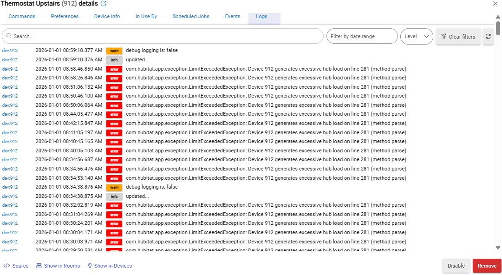502x275 pixels.
Task: Click the red Remove button
Action: pyautogui.click(x=487, y=266)
